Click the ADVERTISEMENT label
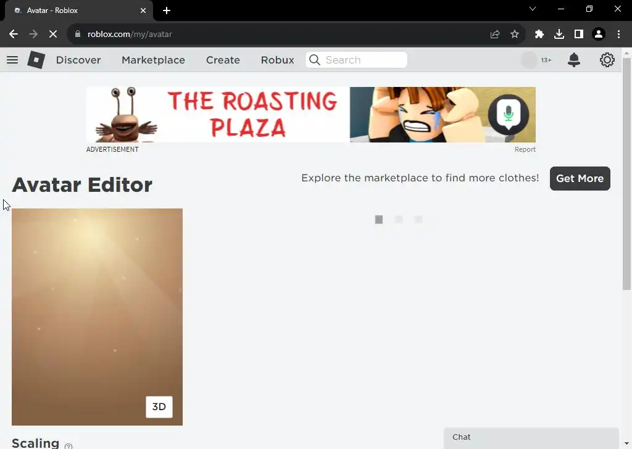The width and height of the screenshot is (632, 449). (112, 149)
